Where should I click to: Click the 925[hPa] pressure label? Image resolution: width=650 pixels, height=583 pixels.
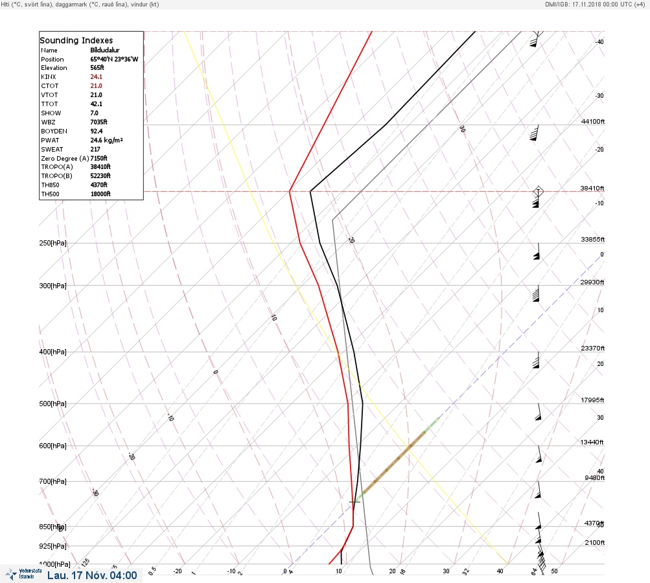click(52, 547)
